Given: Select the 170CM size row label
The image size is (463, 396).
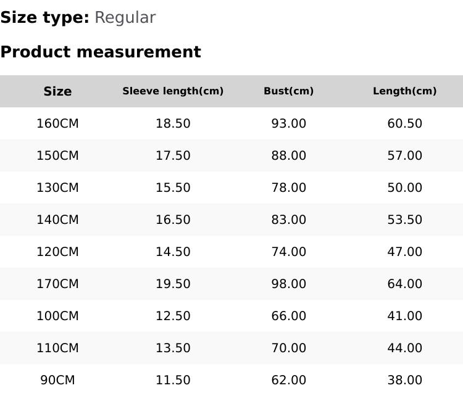Looking at the screenshot, I should click(x=57, y=284).
